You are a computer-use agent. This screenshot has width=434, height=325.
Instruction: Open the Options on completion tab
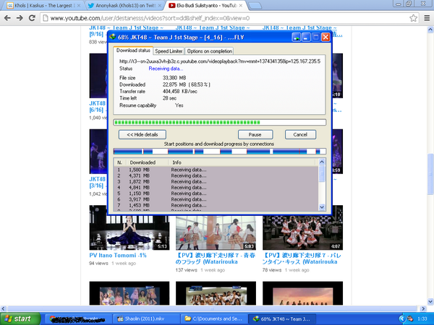click(210, 51)
